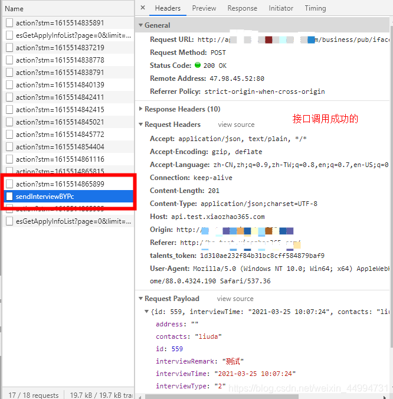This screenshot has width=393, height=399.
Task: Click file icon of action?stm=1615514861116
Action: click(9, 159)
